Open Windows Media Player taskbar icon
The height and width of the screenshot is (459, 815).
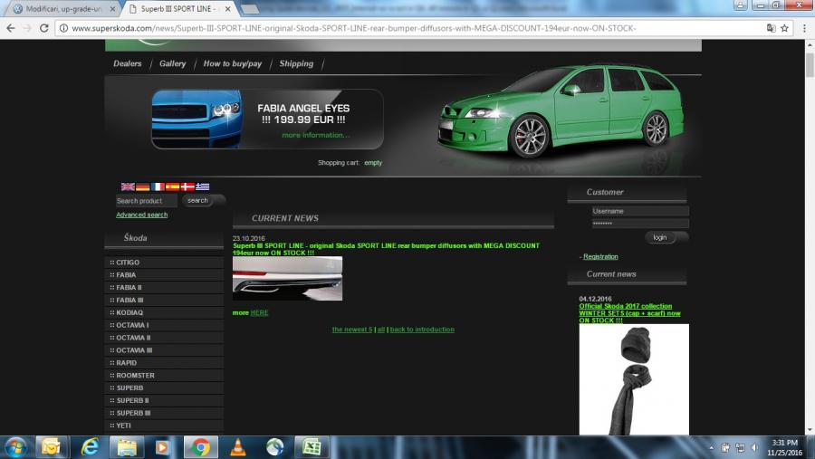point(162,447)
